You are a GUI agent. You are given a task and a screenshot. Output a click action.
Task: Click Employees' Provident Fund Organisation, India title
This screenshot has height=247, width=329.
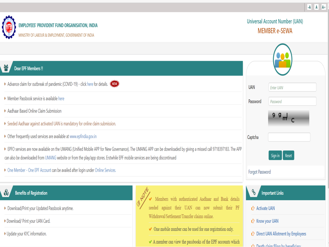[x=58, y=26]
